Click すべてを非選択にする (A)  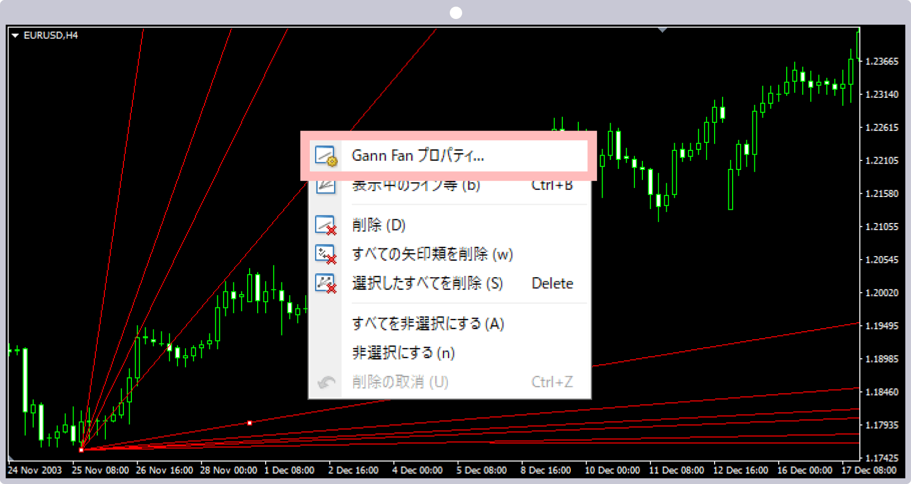[x=427, y=324]
